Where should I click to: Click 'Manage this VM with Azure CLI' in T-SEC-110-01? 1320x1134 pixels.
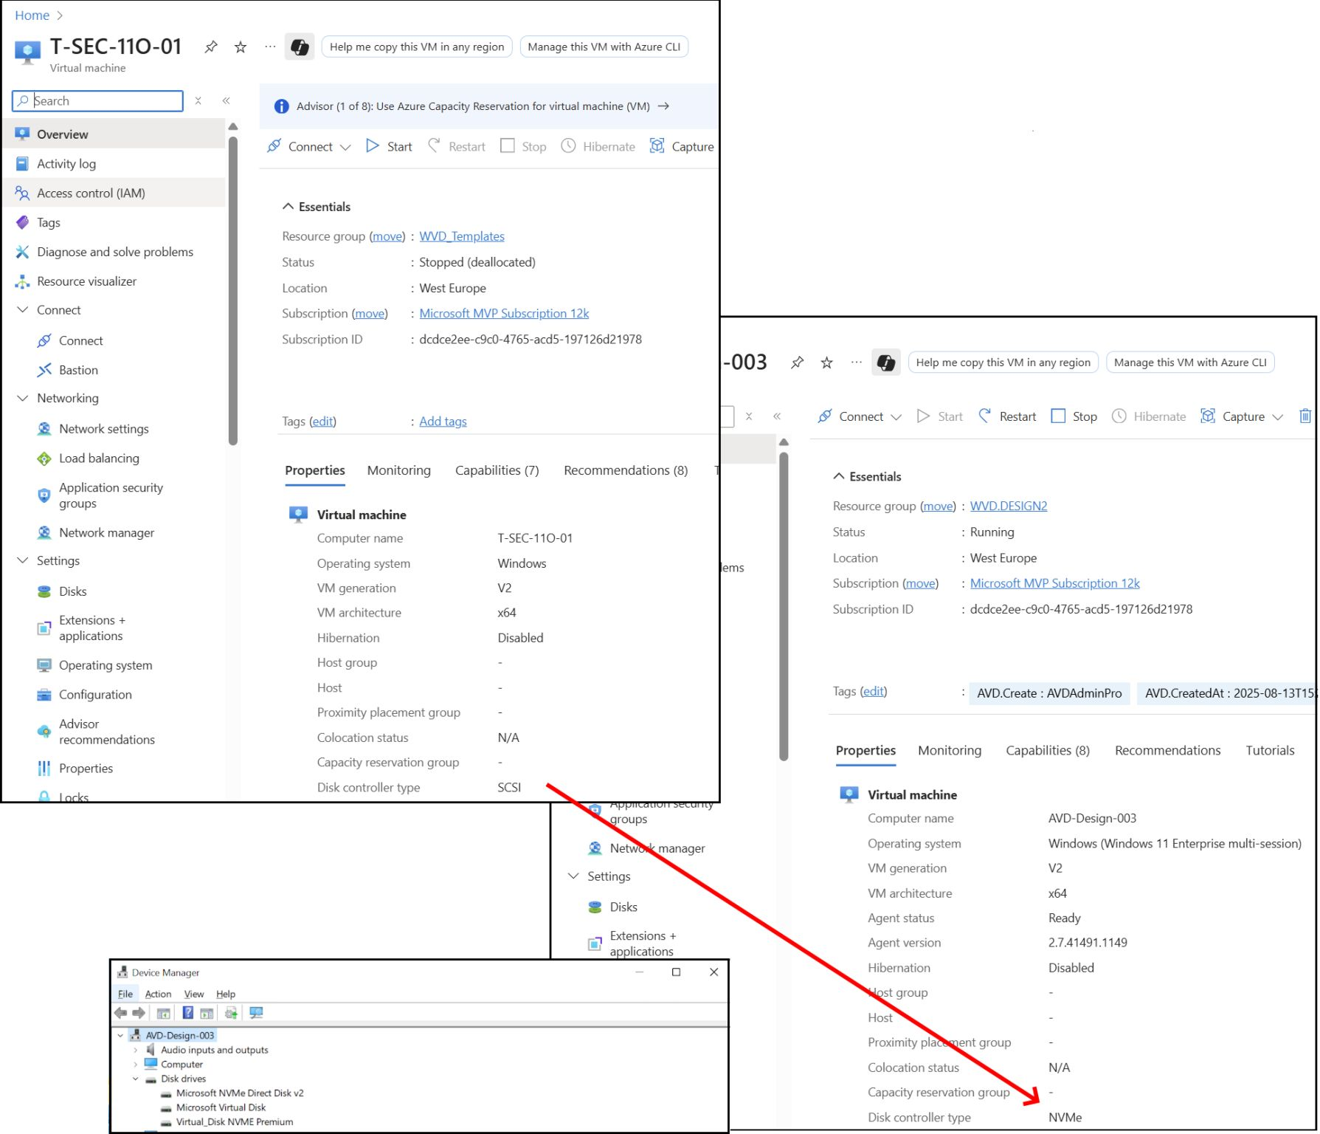604,47
